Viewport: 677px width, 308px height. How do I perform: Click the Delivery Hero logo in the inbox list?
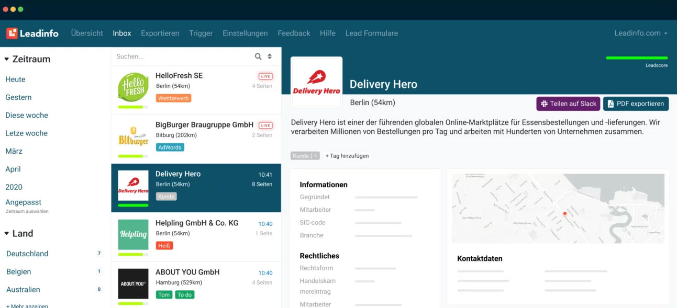pyautogui.click(x=133, y=186)
